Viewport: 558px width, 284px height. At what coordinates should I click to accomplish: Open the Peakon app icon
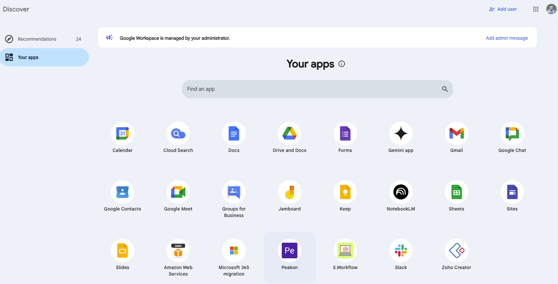[x=290, y=250]
